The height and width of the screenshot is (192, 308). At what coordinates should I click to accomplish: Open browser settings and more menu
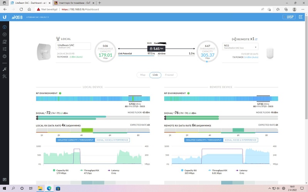(303, 9)
